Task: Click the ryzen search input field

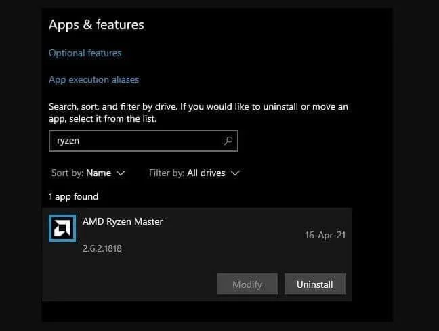Action: 144,141
